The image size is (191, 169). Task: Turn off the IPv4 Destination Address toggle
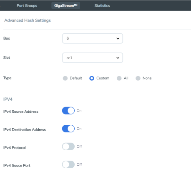(x=68, y=129)
